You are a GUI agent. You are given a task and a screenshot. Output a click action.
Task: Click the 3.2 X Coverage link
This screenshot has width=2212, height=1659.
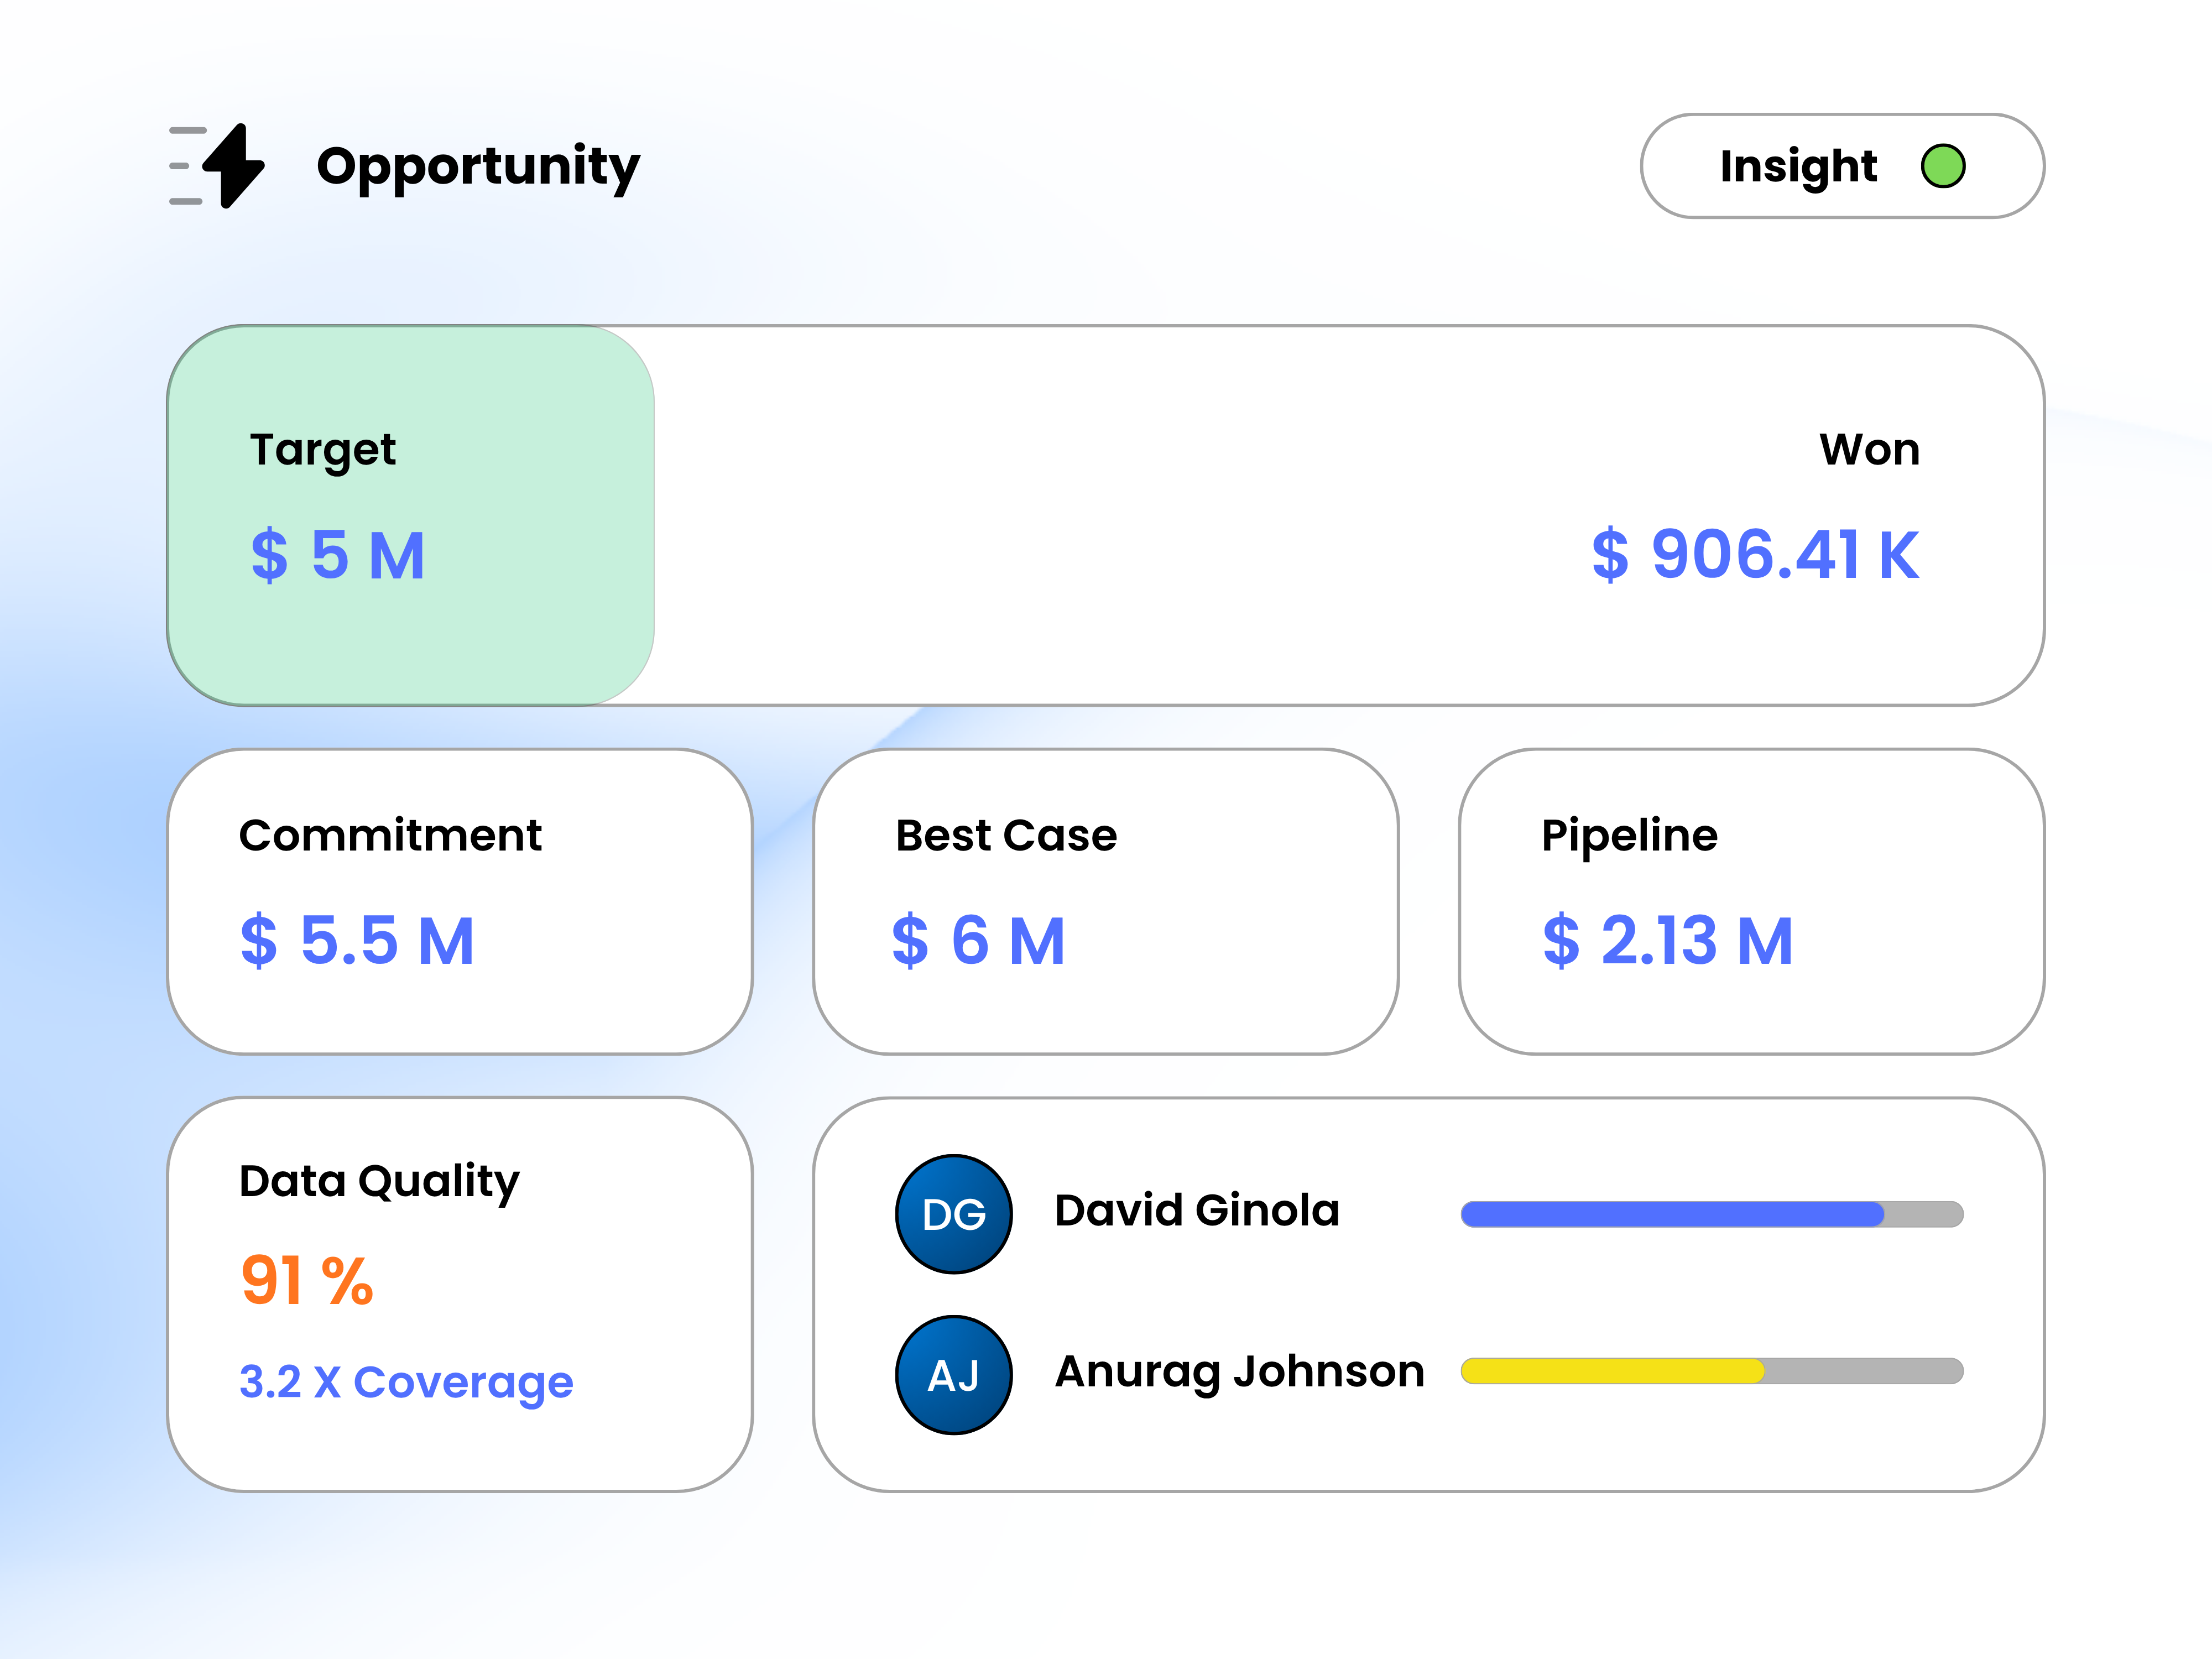coord(406,1382)
